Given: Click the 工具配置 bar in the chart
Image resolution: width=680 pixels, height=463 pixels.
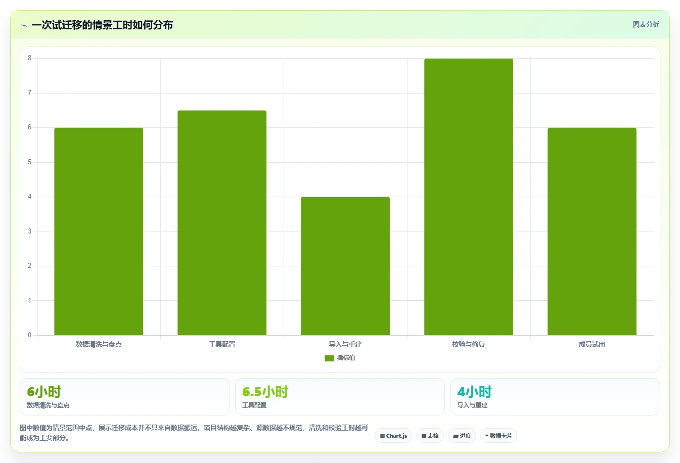Looking at the screenshot, I should (x=222, y=223).
